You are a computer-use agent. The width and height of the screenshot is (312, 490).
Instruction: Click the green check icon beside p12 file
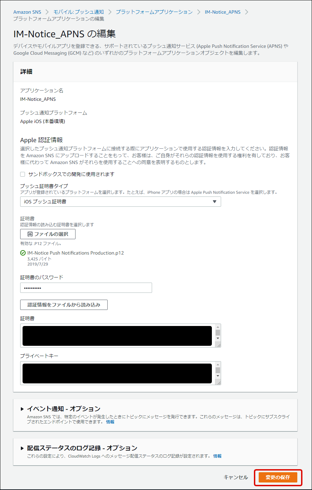[23, 253]
